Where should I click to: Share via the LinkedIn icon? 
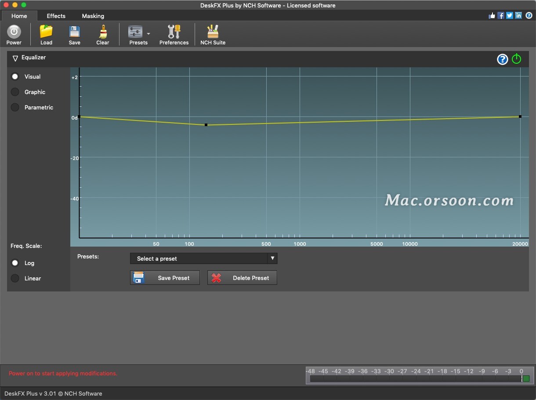point(518,15)
